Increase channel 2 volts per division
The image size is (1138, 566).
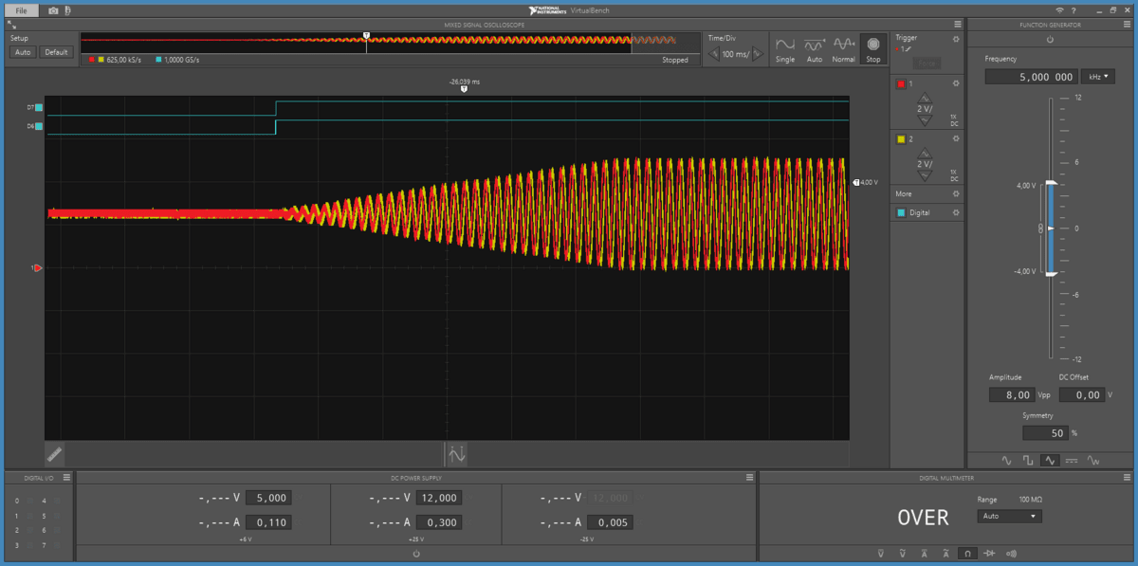[926, 153]
